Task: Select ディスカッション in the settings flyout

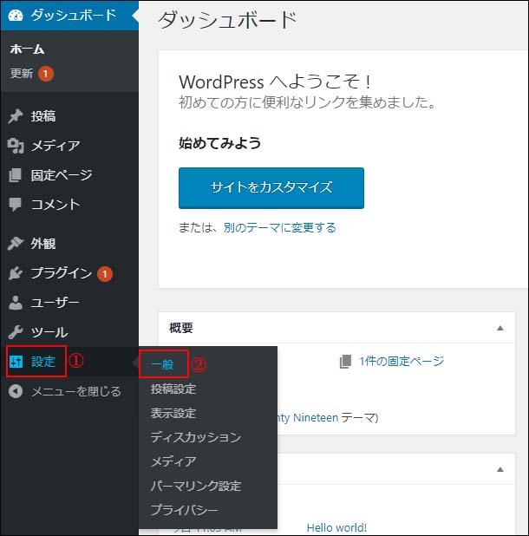Action: (196, 437)
